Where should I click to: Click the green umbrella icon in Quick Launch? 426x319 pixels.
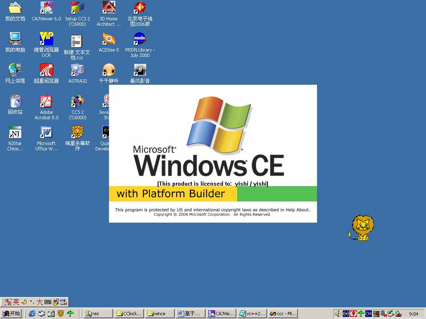pyautogui.click(x=70, y=314)
